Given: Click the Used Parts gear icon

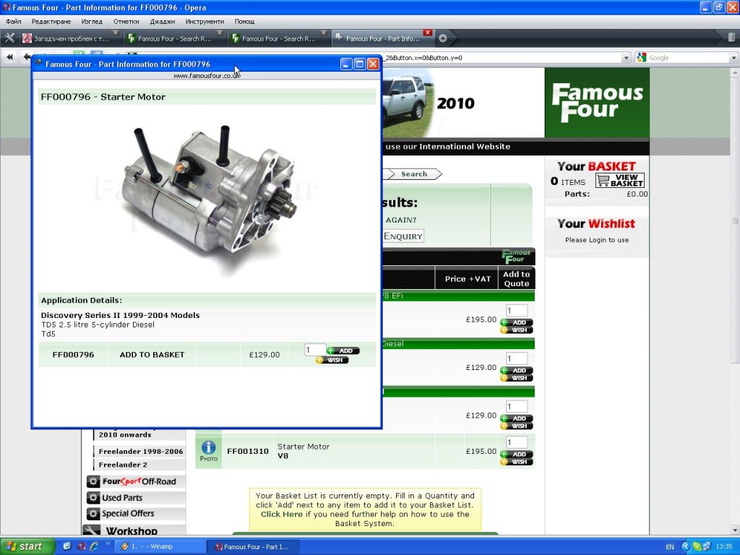Looking at the screenshot, I should point(93,497).
